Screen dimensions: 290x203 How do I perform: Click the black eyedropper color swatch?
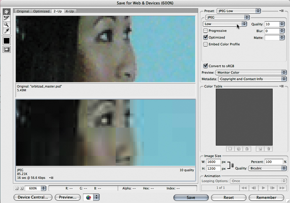click(6, 41)
